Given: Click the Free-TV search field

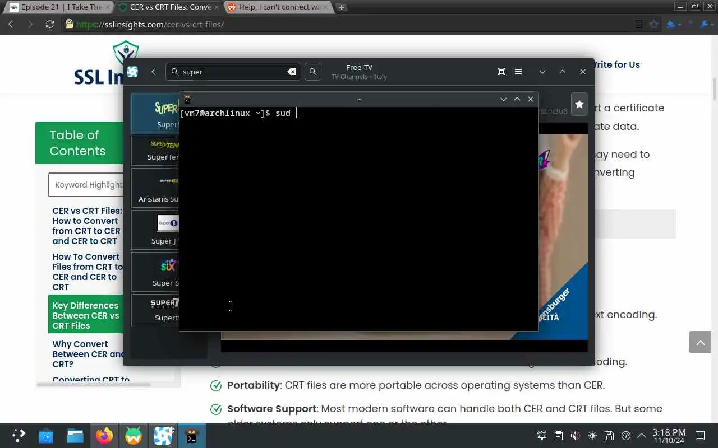Looking at the screenshot, I should (233, 72).
